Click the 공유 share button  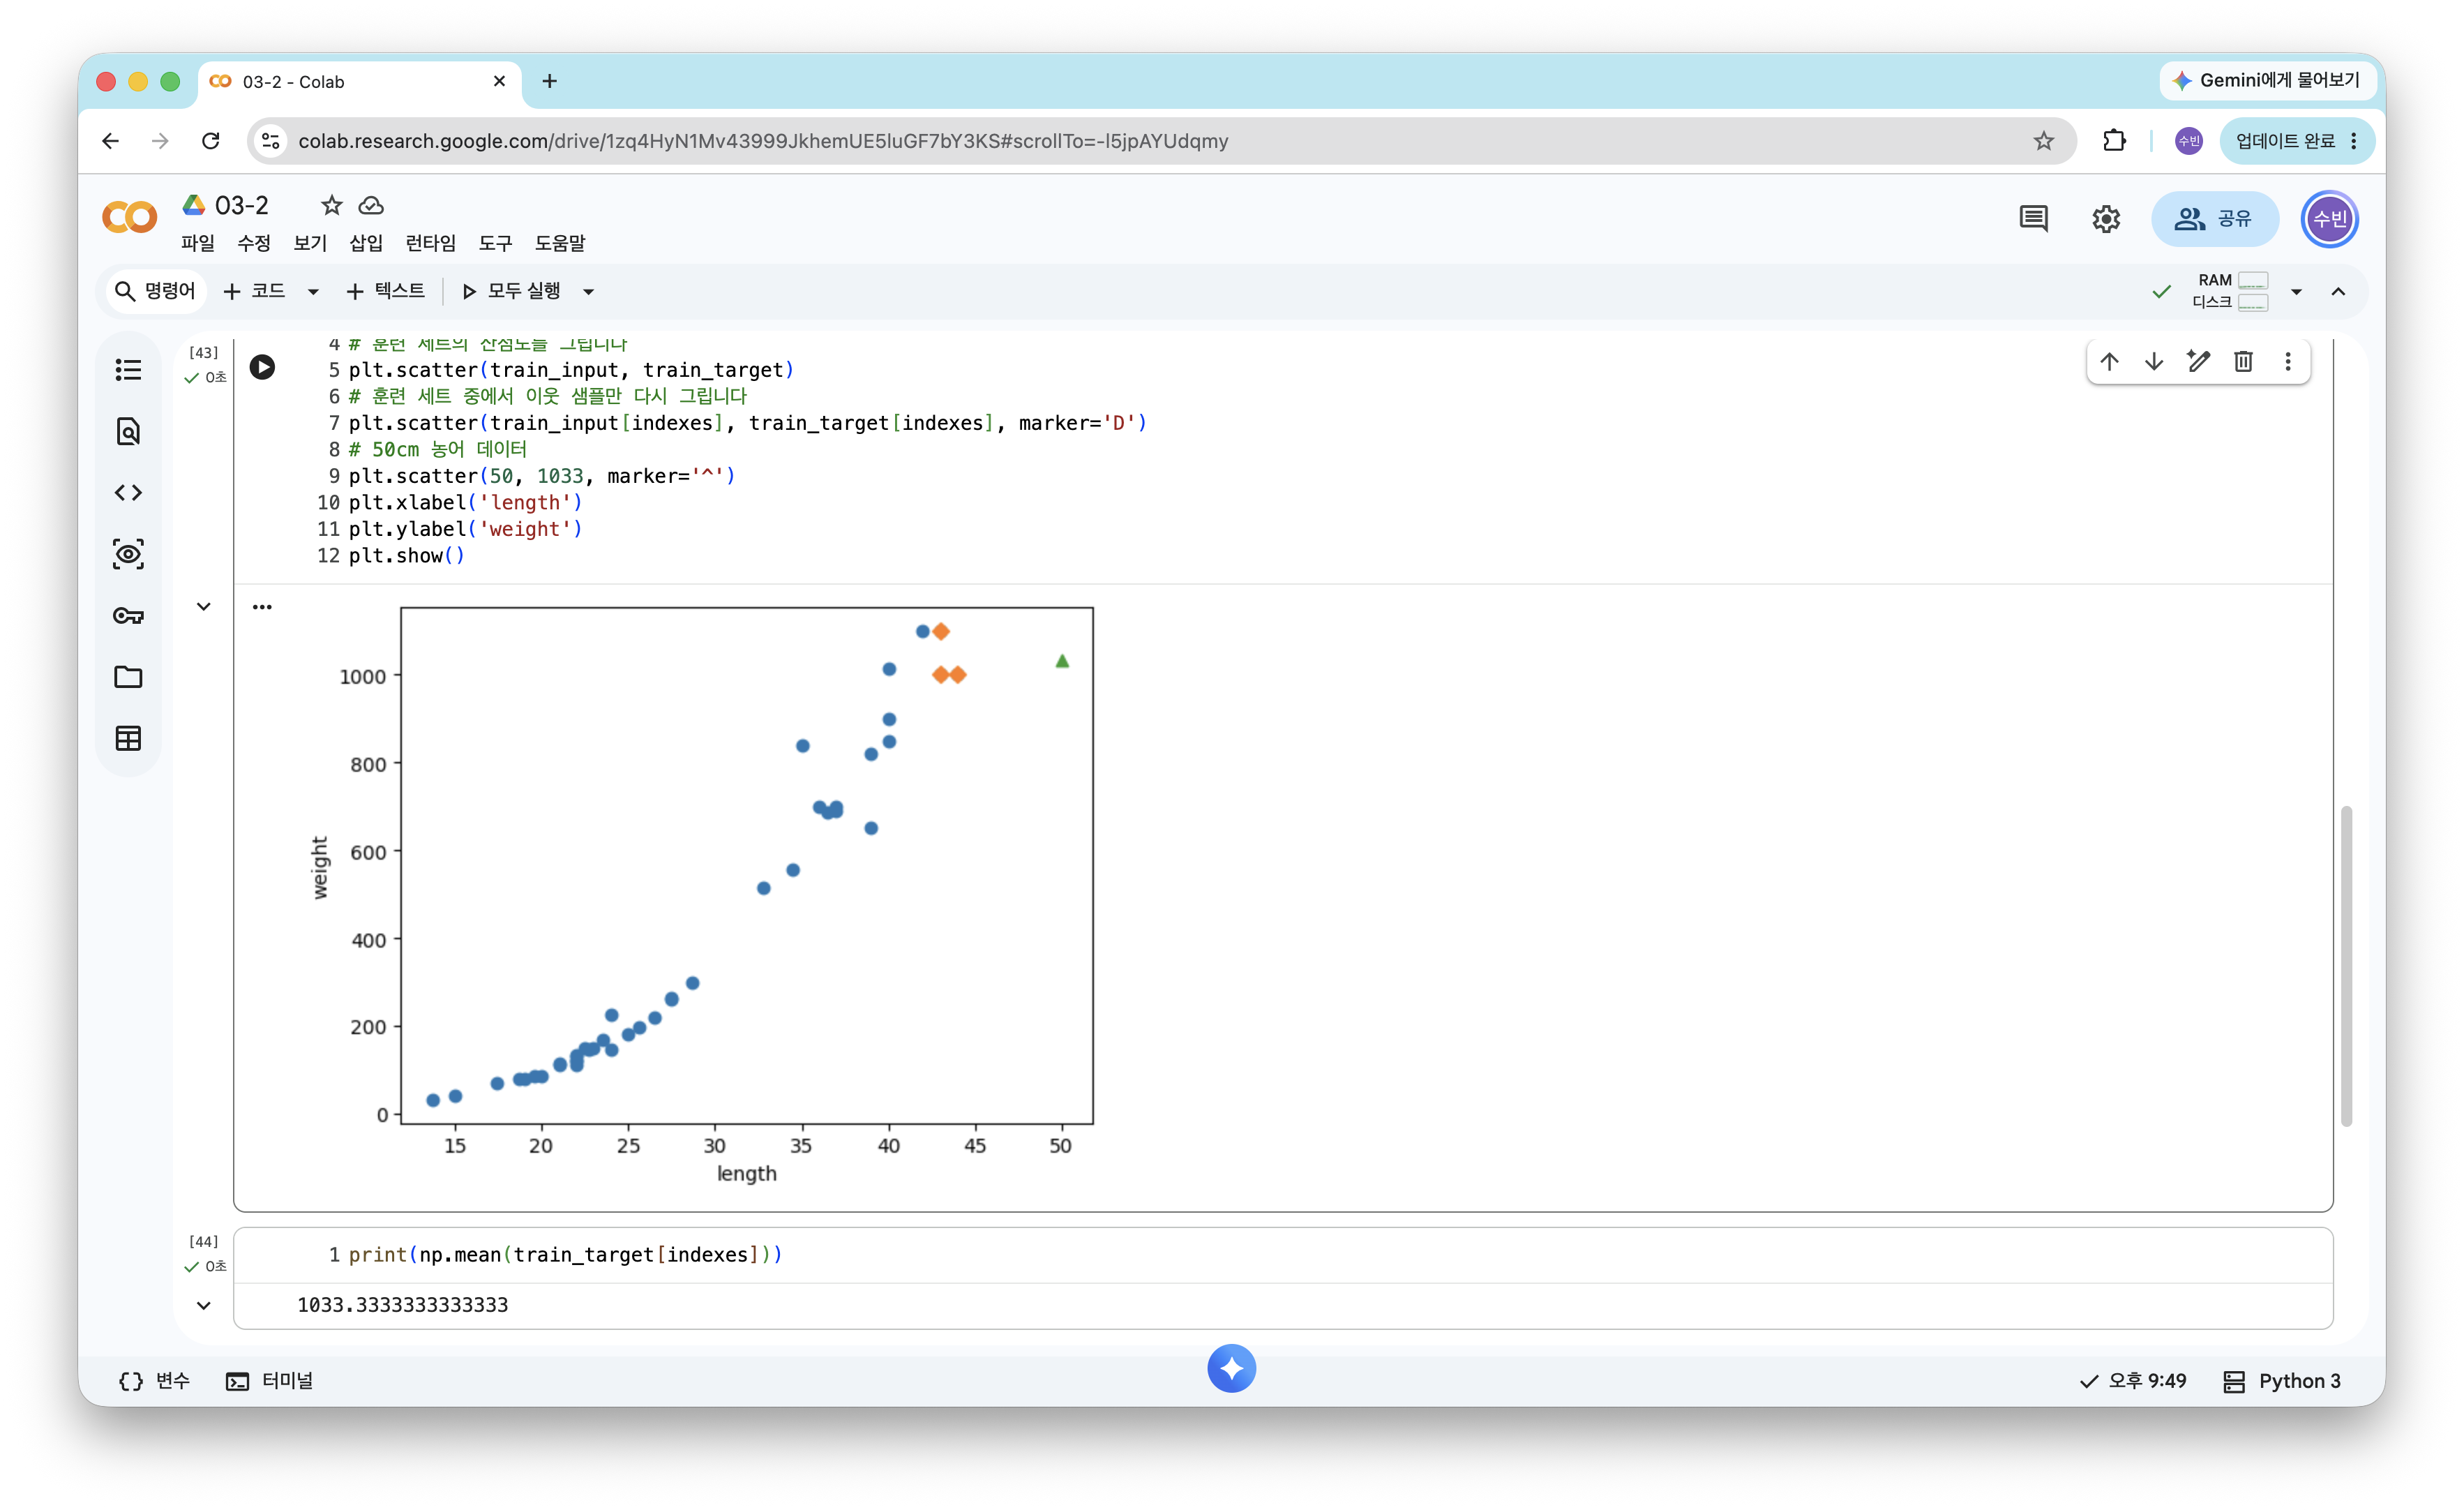click(x=2214, y=219)
